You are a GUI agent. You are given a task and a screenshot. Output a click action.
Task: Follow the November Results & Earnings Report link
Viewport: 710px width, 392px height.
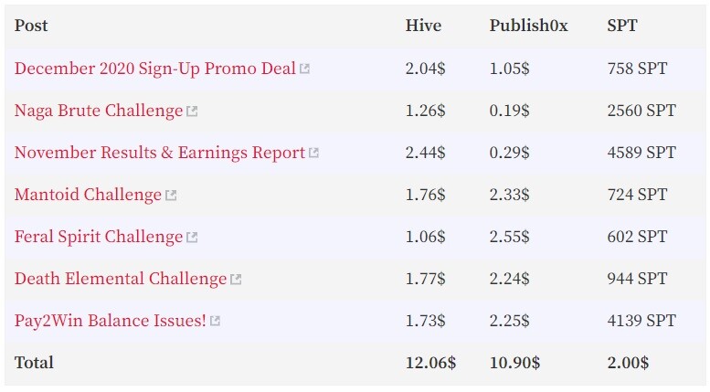(x=160, y=153)
